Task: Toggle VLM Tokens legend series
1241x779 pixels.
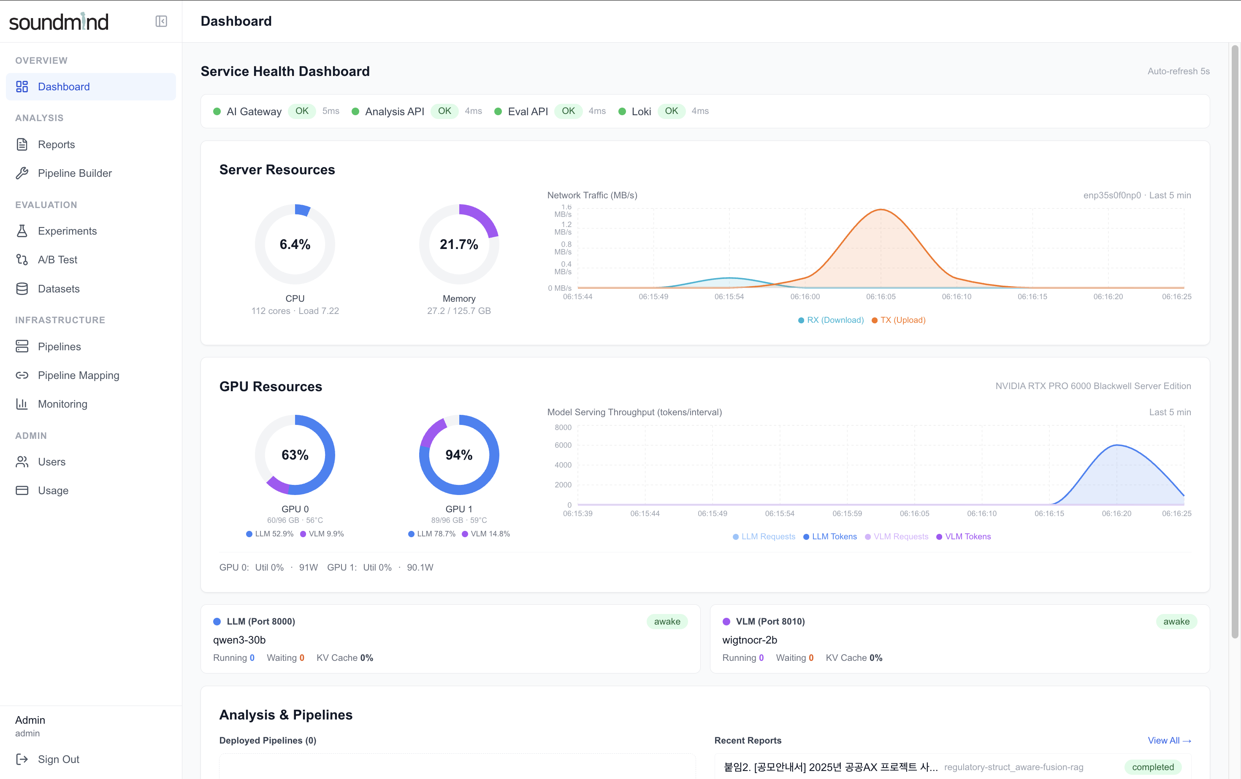Action: click(963, 536)
